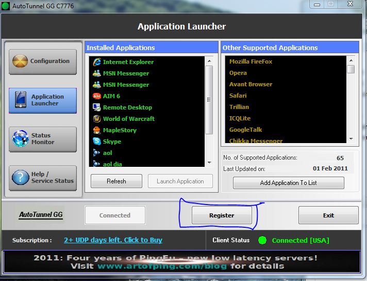Select Trillian entry
367x281 pixels.
[x=239, y=107]
